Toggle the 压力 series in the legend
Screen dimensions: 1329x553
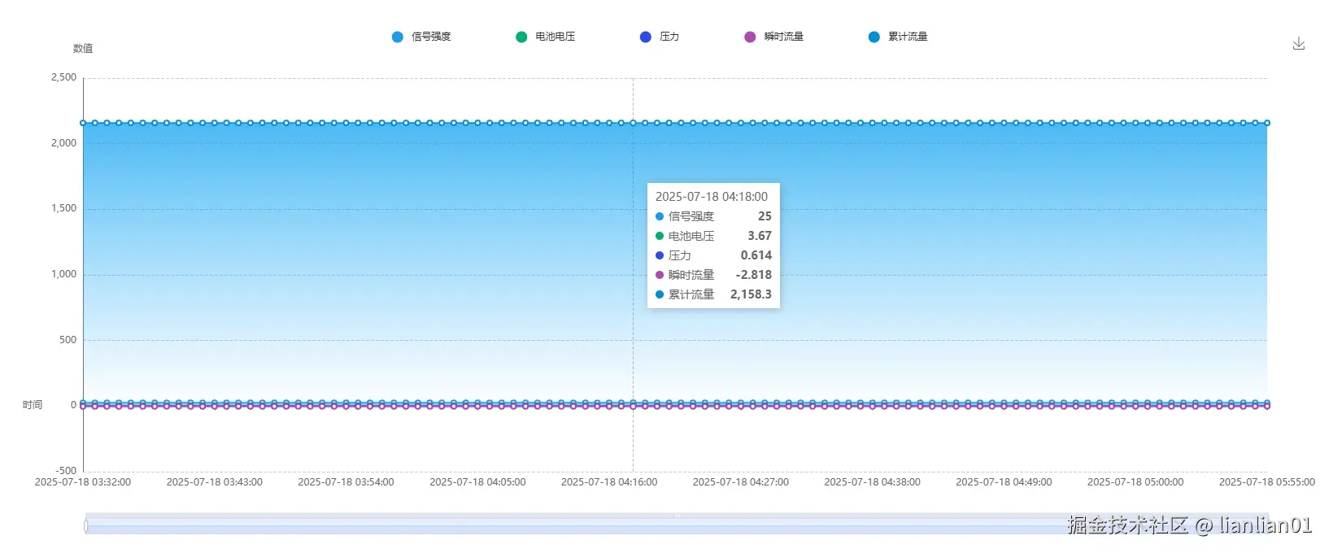[x=660, y=37]
